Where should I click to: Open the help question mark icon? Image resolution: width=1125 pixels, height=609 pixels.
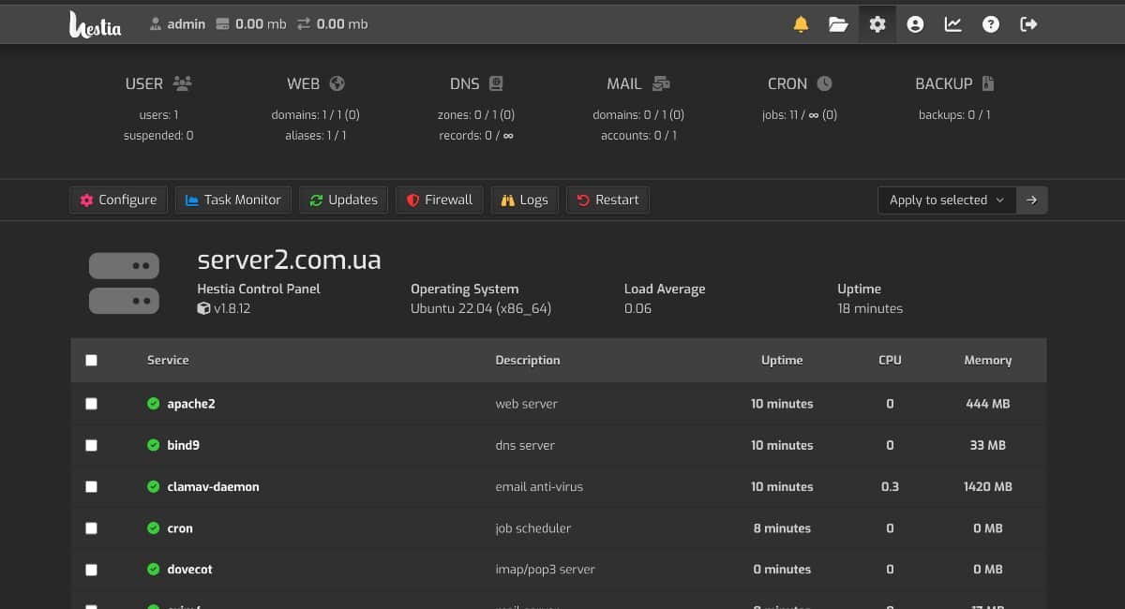point(991,24)
